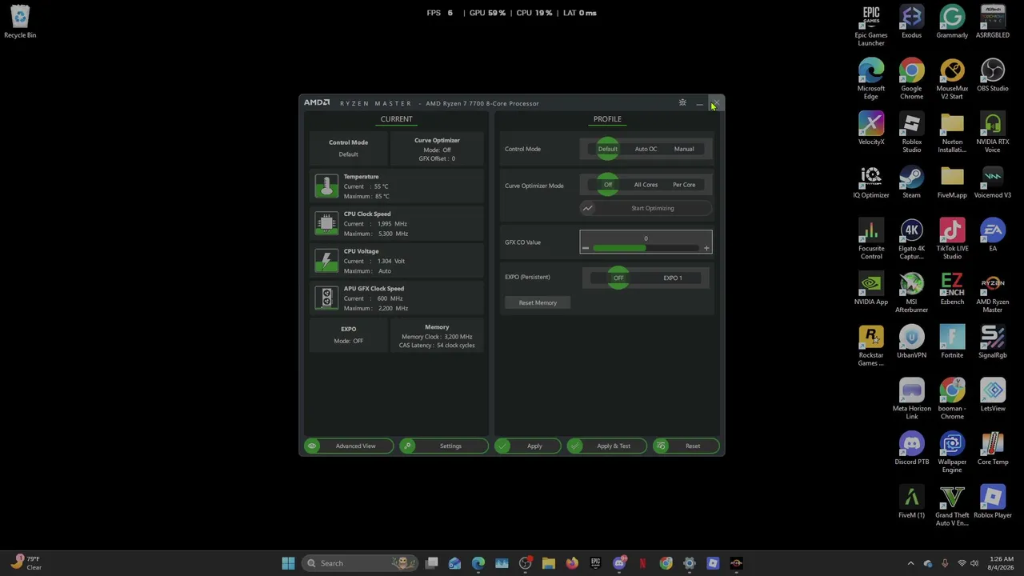The image size is (1024, 576).
Task: Select Focusrite Control desktop icon
Action: 871,240
